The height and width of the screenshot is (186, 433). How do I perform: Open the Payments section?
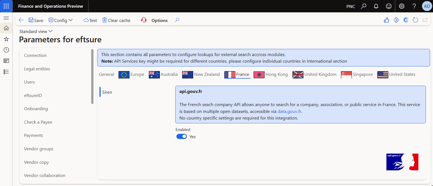pyautogui.click(x=33, y=135)
